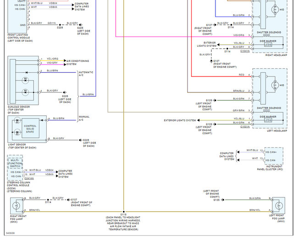The image size is (298, 239).
Task: Click the C2414A connector label
Action: [29, 179]
